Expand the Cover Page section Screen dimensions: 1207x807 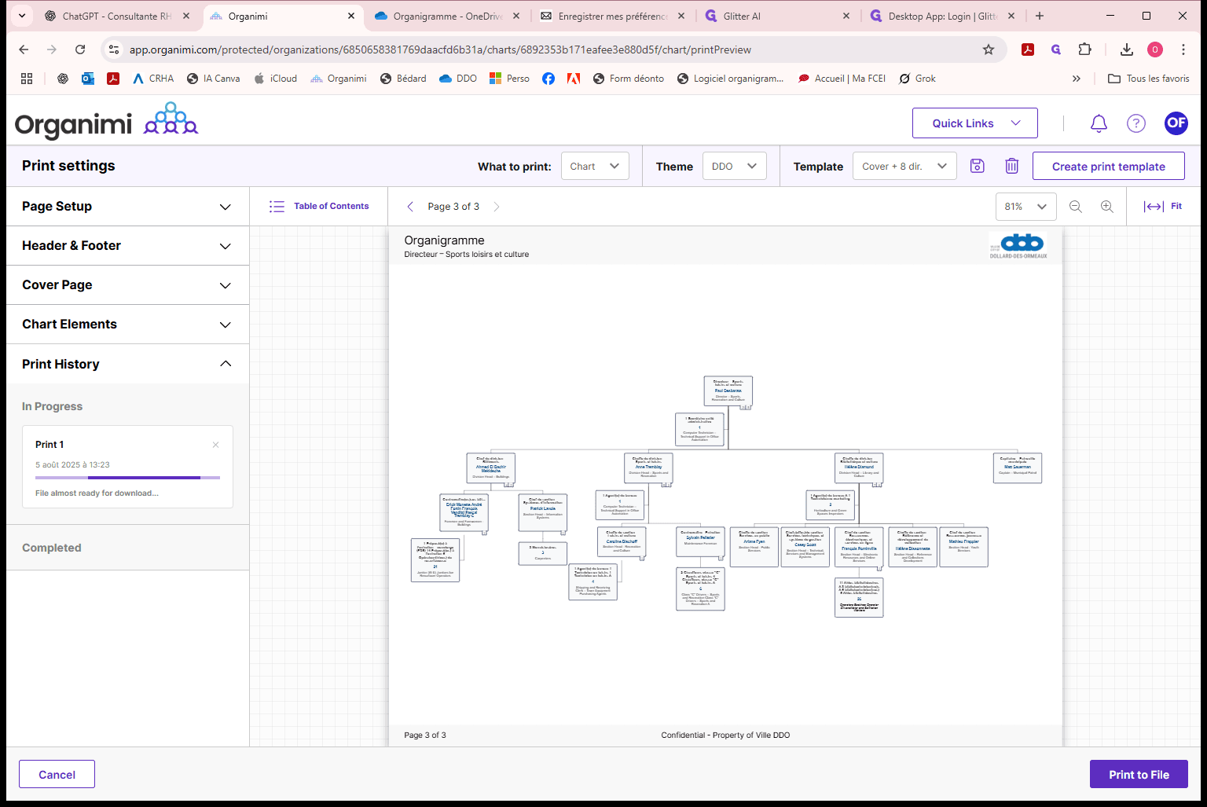click(127, 284)
